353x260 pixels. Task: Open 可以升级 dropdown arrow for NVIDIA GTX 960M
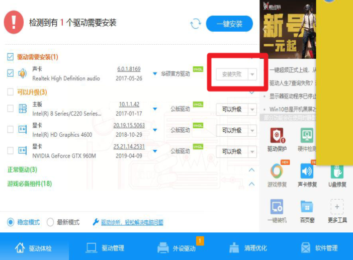click(252, 151)
